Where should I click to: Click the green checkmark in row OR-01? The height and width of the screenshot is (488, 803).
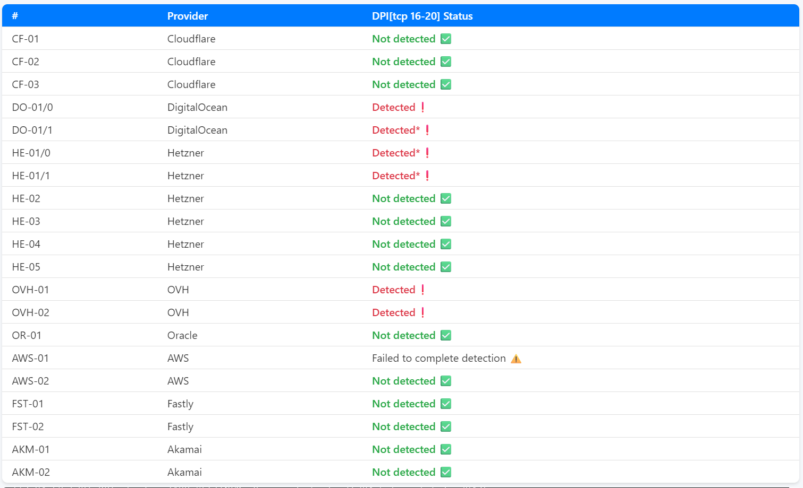pos(446,335)
